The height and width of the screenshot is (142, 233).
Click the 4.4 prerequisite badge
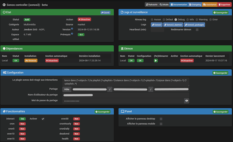[81, 35]
